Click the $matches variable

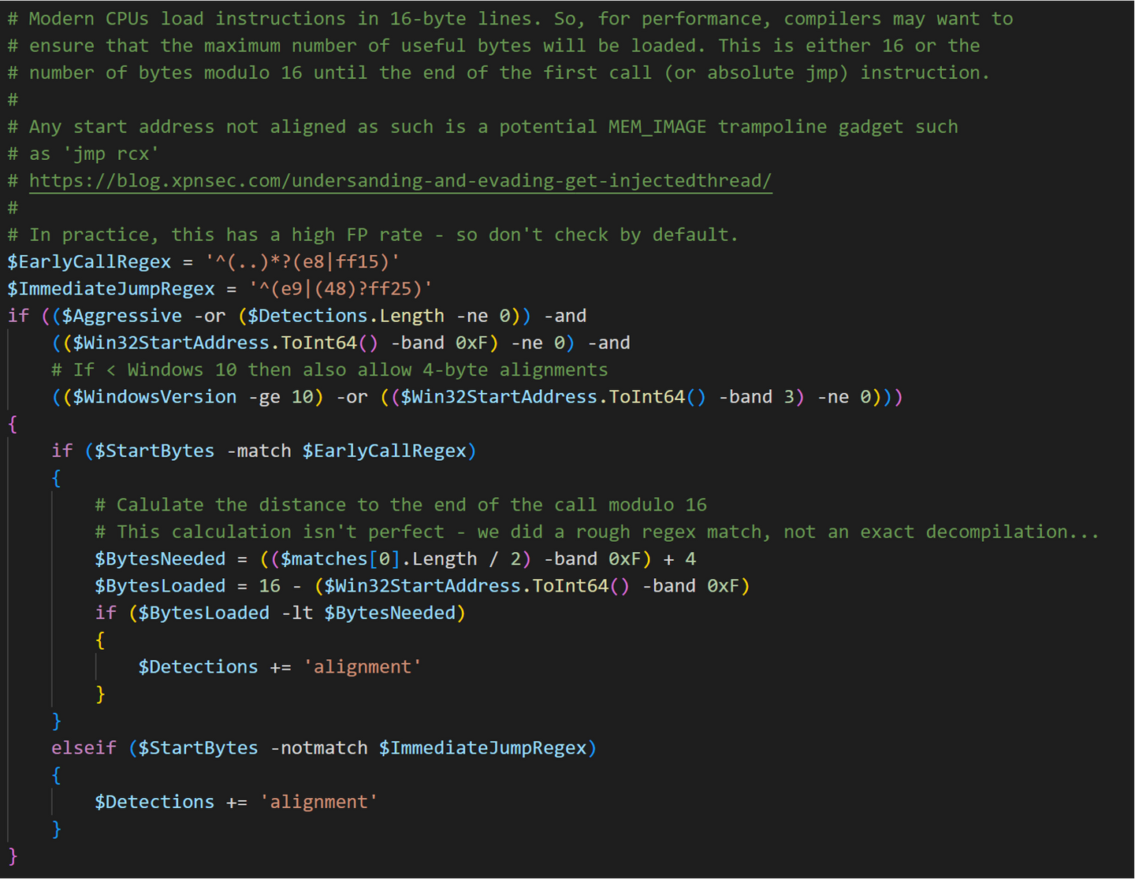(324, 558)
